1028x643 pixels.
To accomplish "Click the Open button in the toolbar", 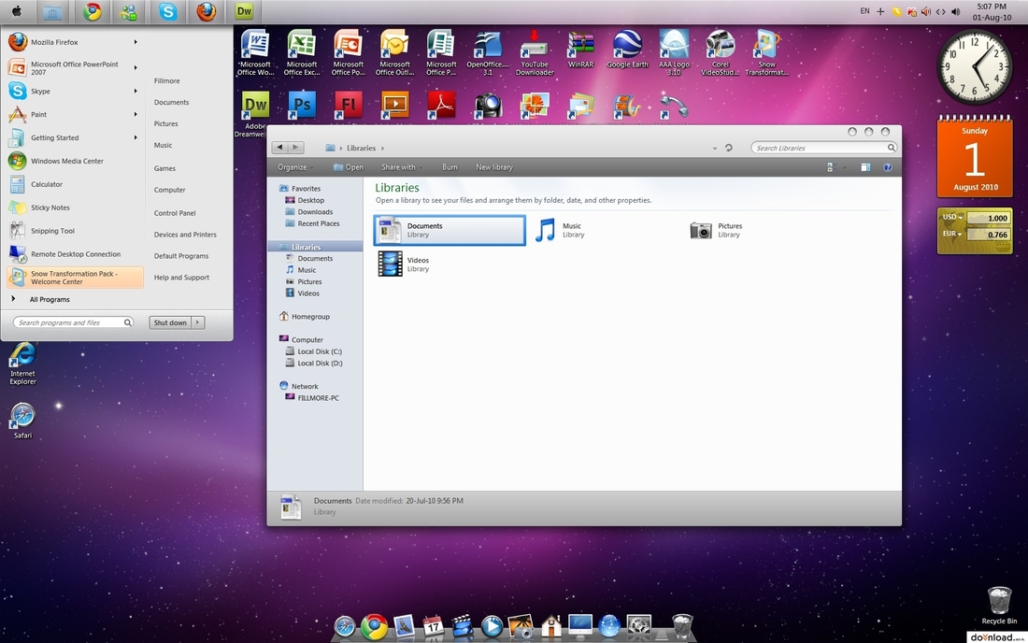I will [349, 167].
